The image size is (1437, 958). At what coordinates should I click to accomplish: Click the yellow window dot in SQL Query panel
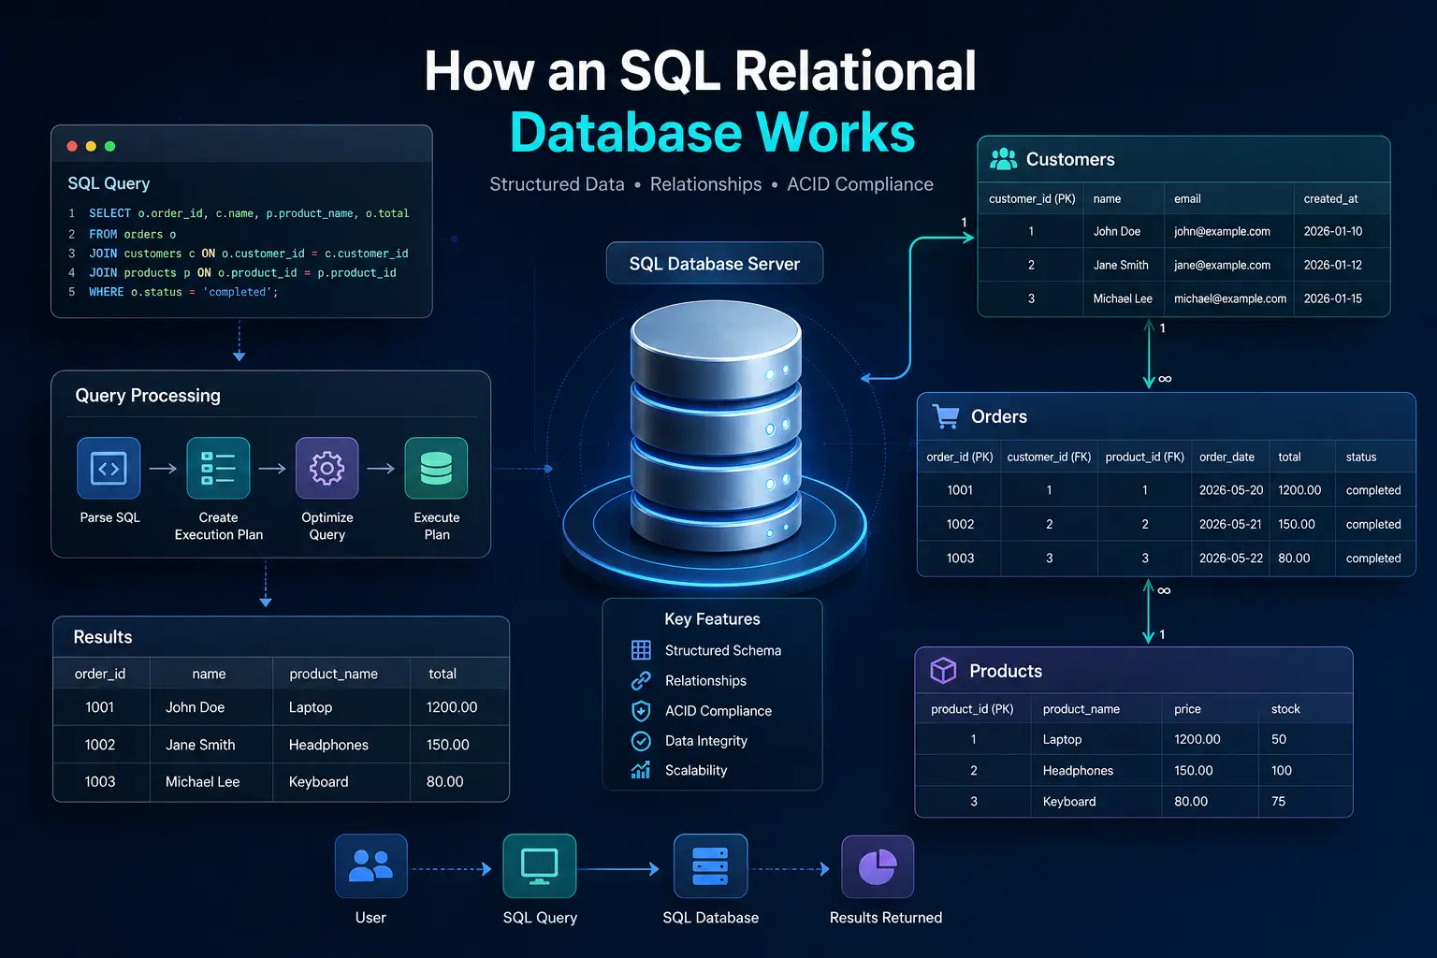coord(91,146)
